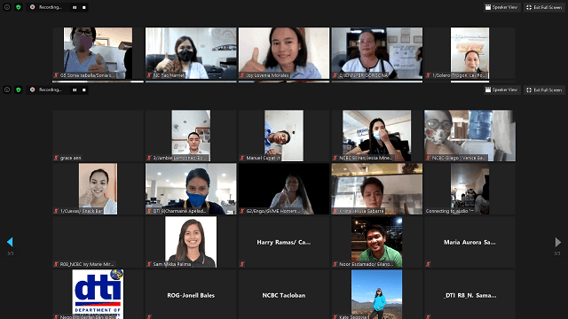The width and height of the screenshot is (568, 319).
Task: Click green encryption shield in the upper toolbar
Action: (18, 7)
